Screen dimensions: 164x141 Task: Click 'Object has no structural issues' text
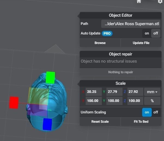(109, 61)
